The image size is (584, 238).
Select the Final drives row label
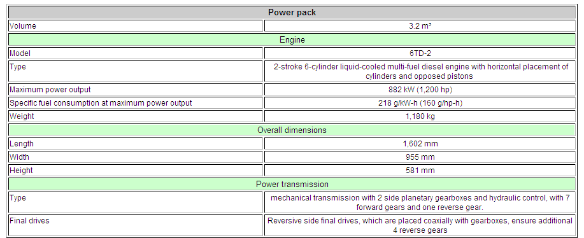tap(29, 221)
